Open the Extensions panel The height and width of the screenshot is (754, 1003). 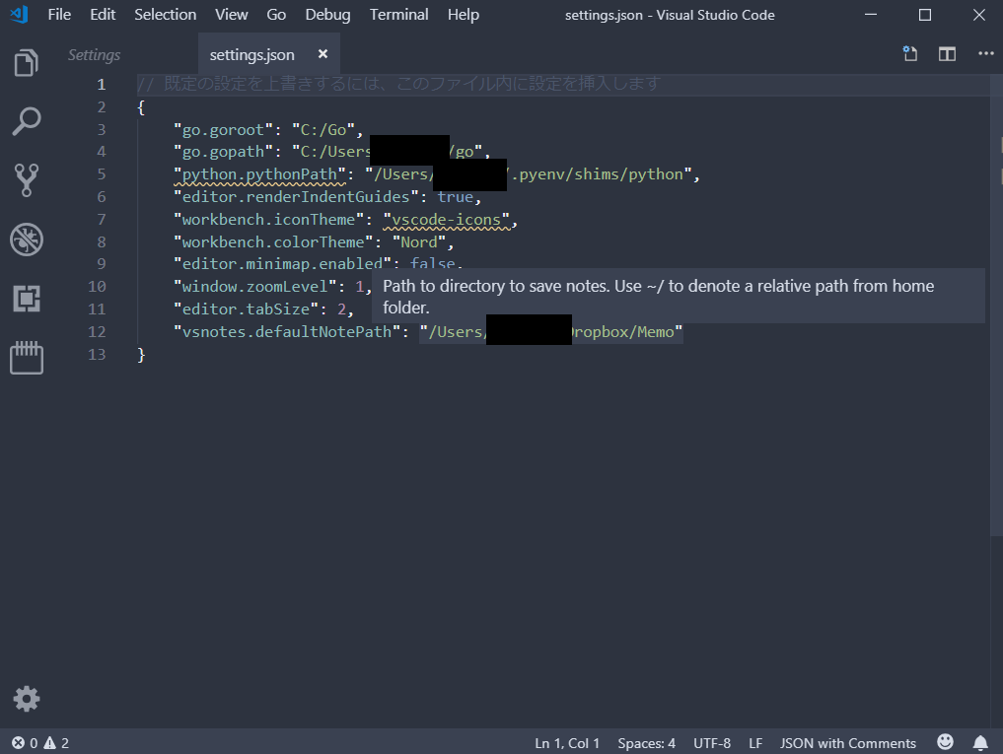25,298
